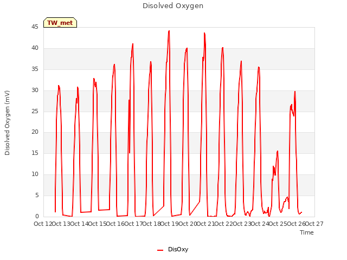
Task: Select the Oct 12 x-axis tick label
Action: (x=43, y=224)
